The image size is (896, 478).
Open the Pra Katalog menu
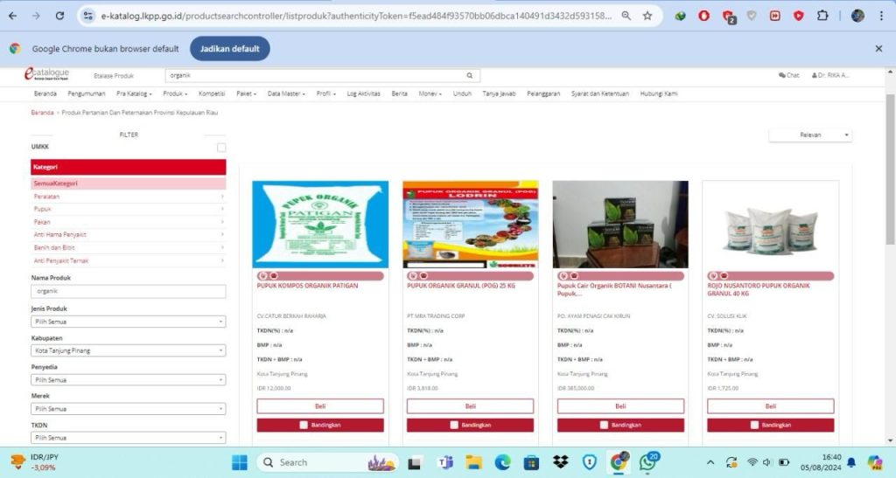pos(134,94)
